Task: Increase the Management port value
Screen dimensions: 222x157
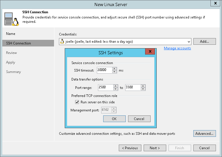Action: [114, 109]
